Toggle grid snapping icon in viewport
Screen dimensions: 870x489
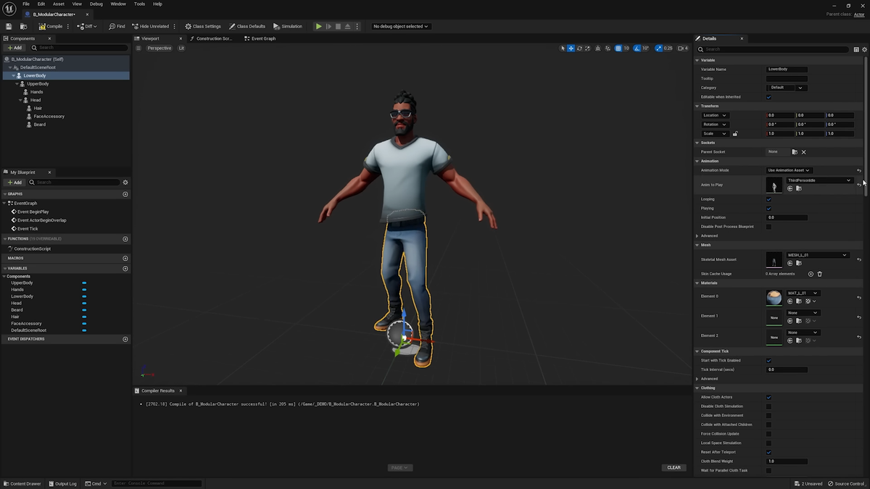(618, 49)
